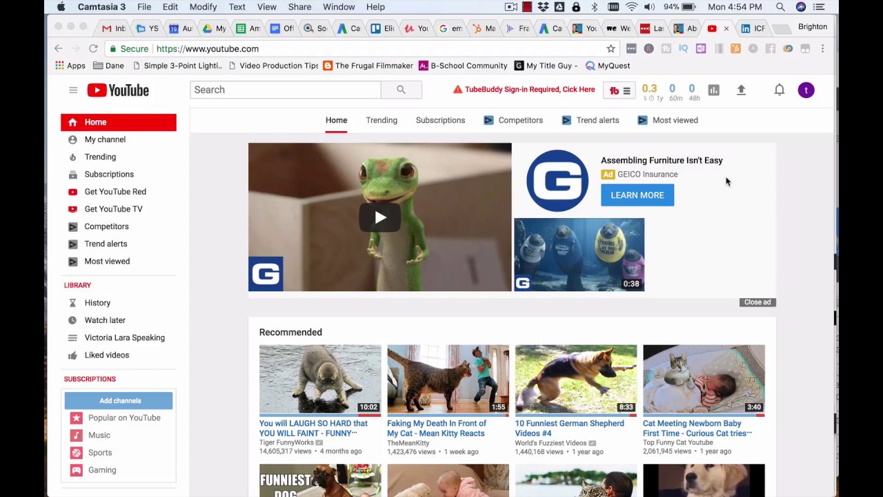Open the raccoon LAUGH SO HARD thumbnail
The image size is (883, 497).
pyautogui.click(x=320, y=380)
